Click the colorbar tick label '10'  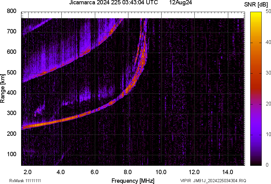268,135
